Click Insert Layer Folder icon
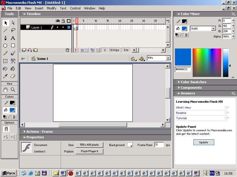Image resolution: width=237 pixels, height=177 pixels. point(35,50)
